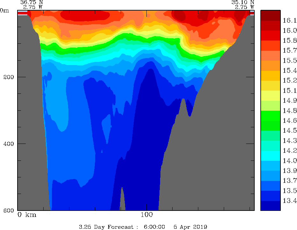Select the 14.9 colorbar value

[x=290, y=100]
